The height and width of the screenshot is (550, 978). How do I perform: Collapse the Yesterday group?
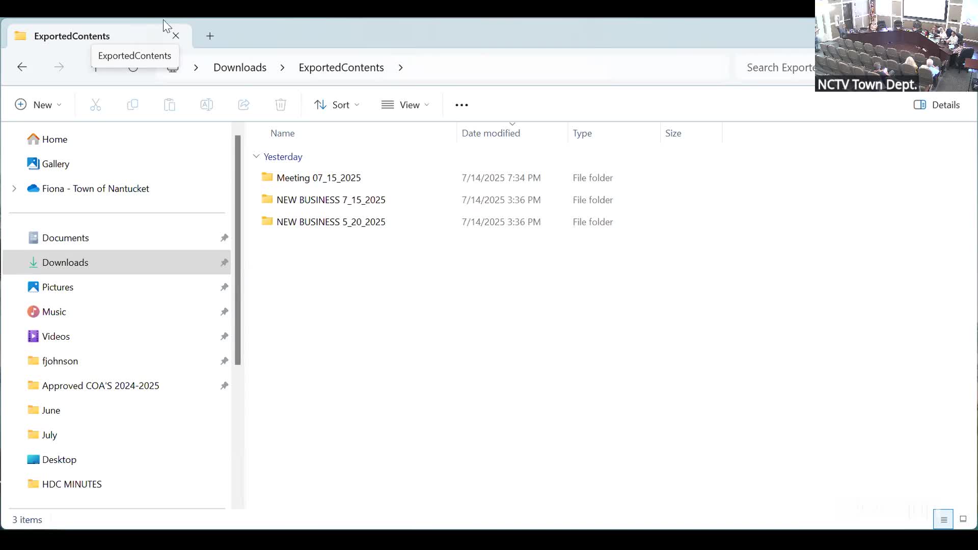256,156
